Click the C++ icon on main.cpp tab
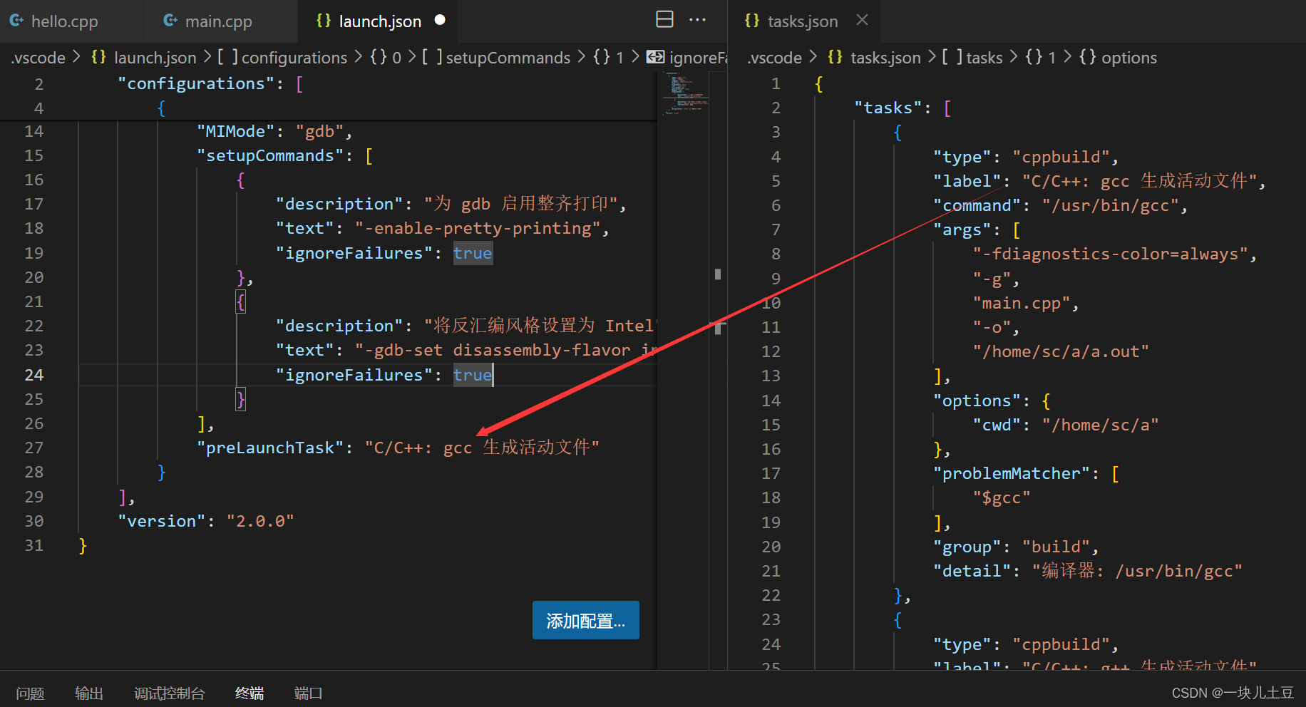The width and height of the screenshot is (1306, 707). click(x=170, y=21)
